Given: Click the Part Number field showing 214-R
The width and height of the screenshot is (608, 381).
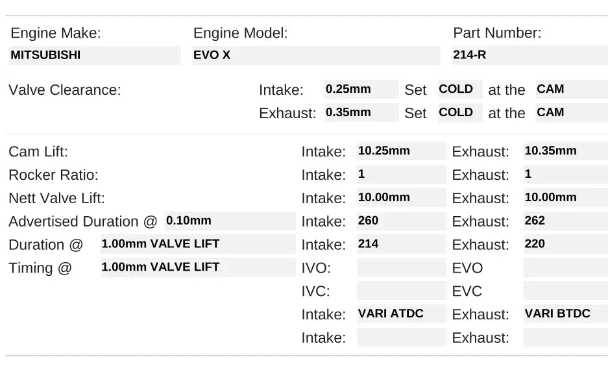Looking at the screenshot, I should point(529,55).
